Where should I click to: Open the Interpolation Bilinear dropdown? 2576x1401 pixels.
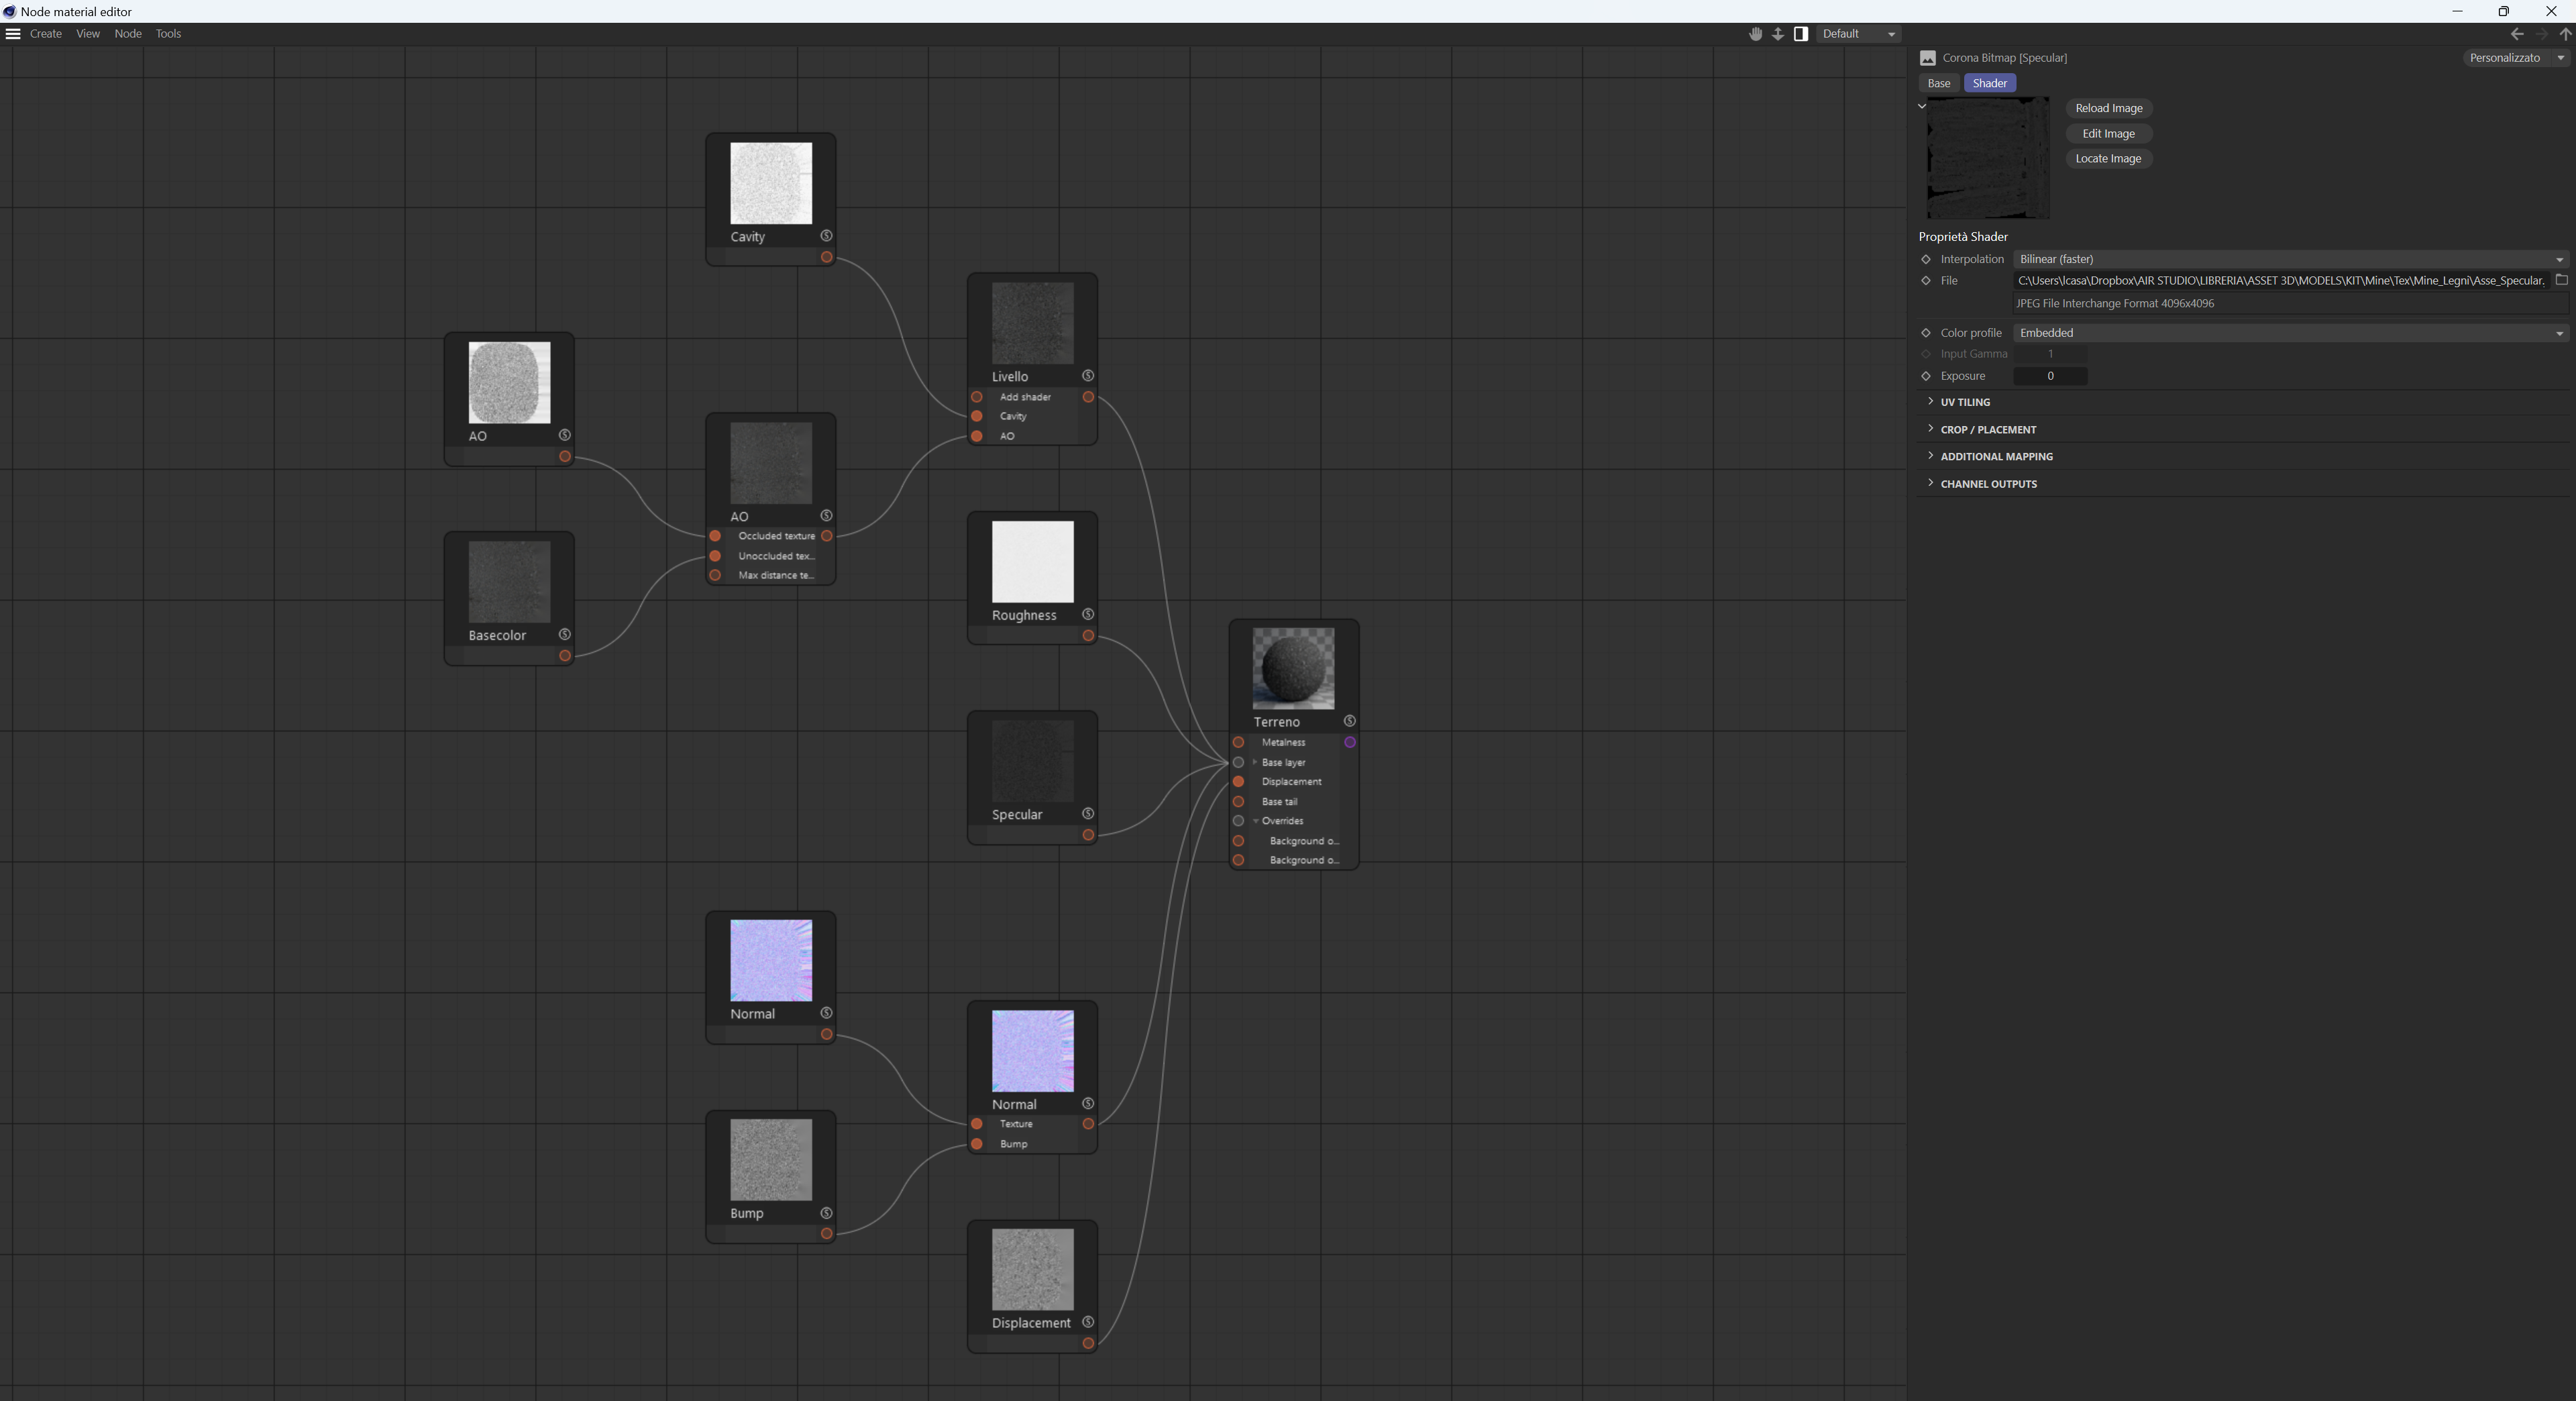point(2289,260)
